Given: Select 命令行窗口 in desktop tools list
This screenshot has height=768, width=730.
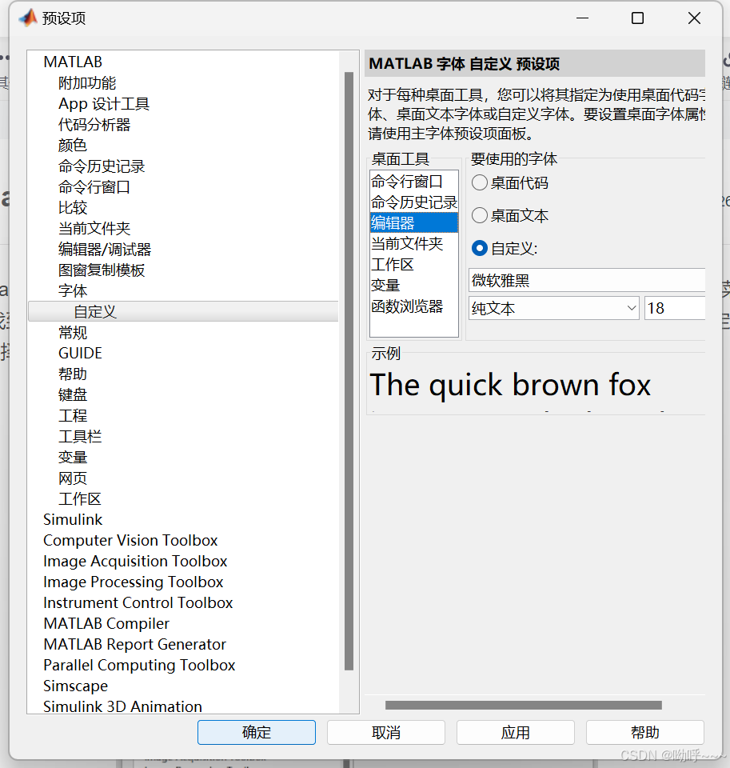Looking at the screenshot, I should [413, 182].
